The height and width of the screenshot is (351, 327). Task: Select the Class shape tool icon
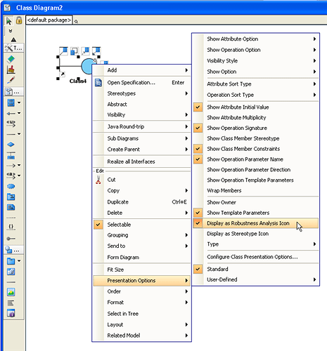tap(11, 102)
